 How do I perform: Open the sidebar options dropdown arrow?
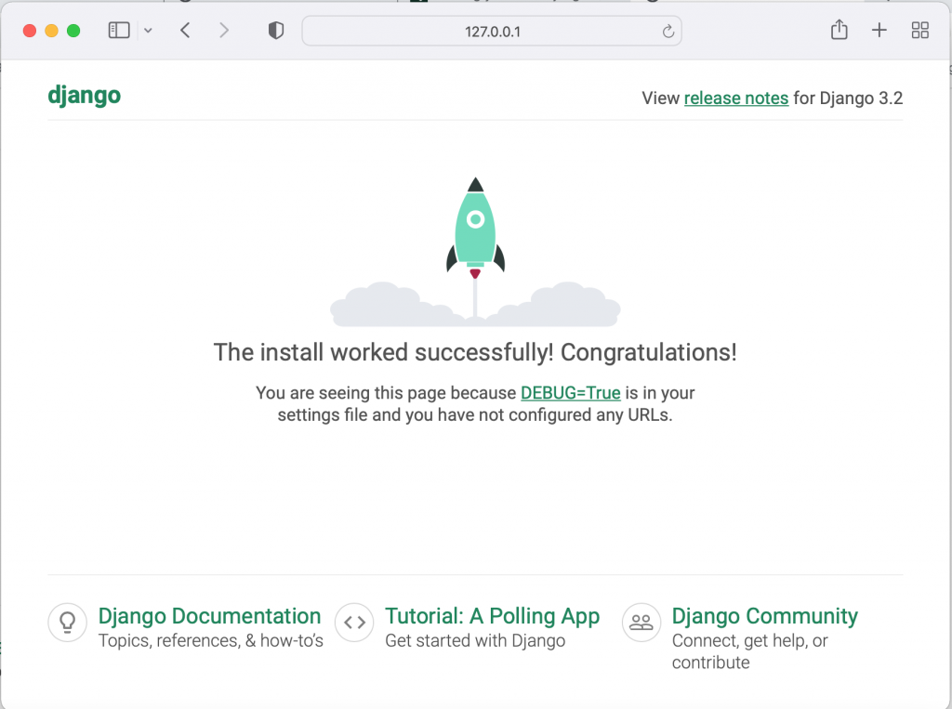point(148,31)
